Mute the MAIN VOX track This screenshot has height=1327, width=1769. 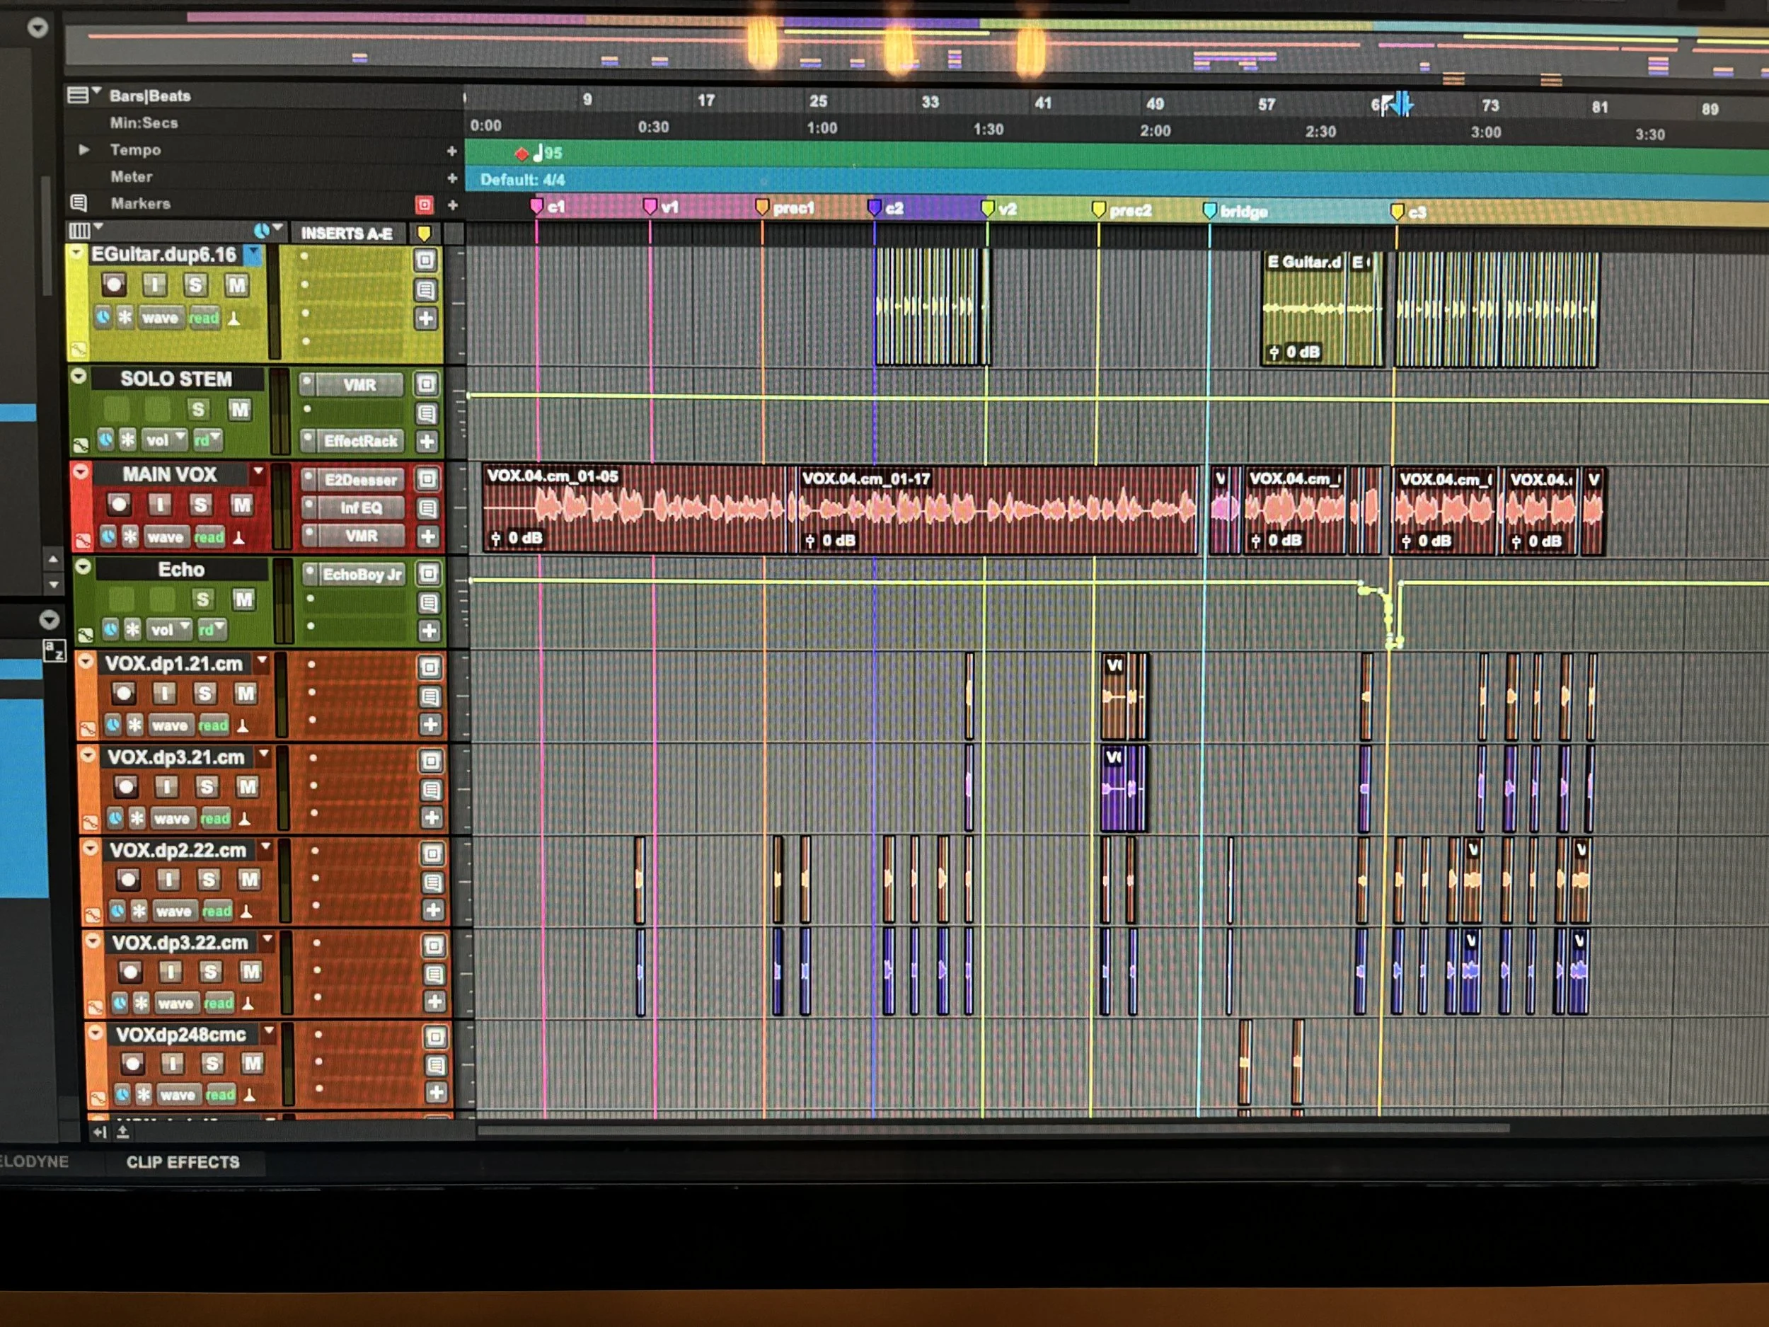tap(241, 505)
